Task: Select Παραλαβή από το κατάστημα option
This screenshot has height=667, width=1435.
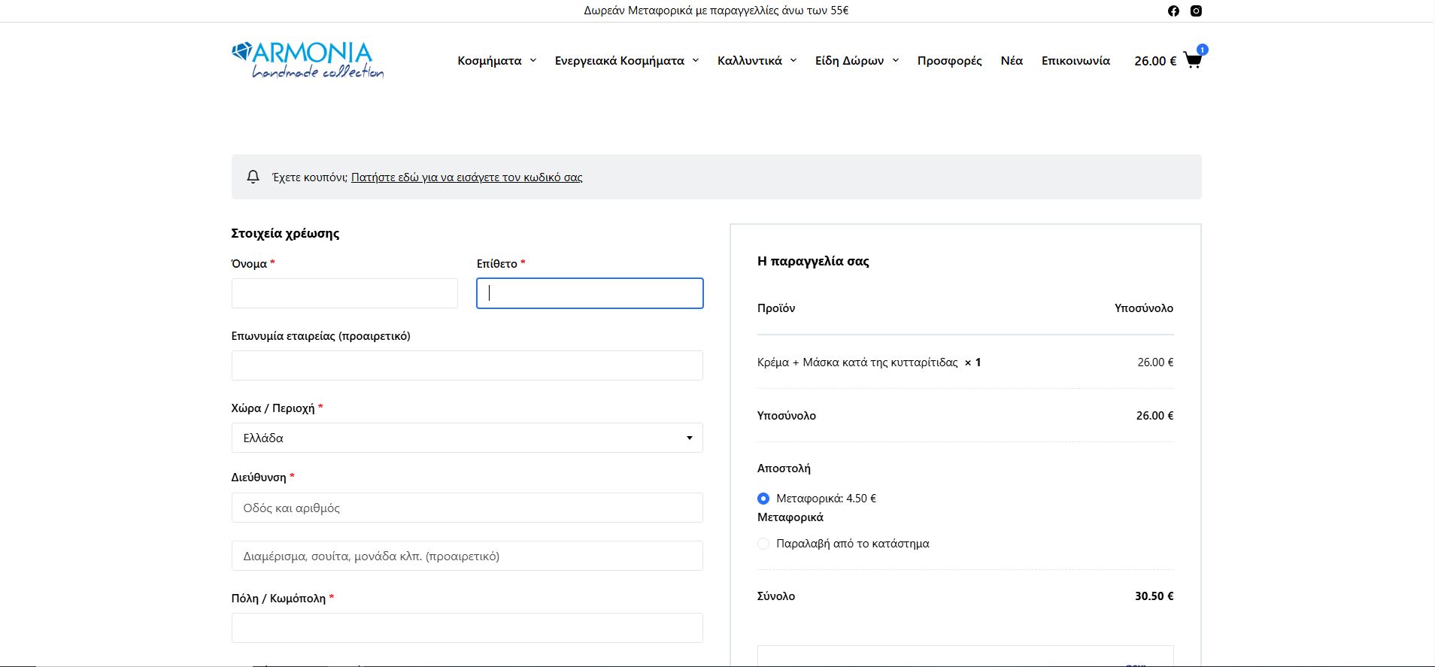Action: coord(763,544)
